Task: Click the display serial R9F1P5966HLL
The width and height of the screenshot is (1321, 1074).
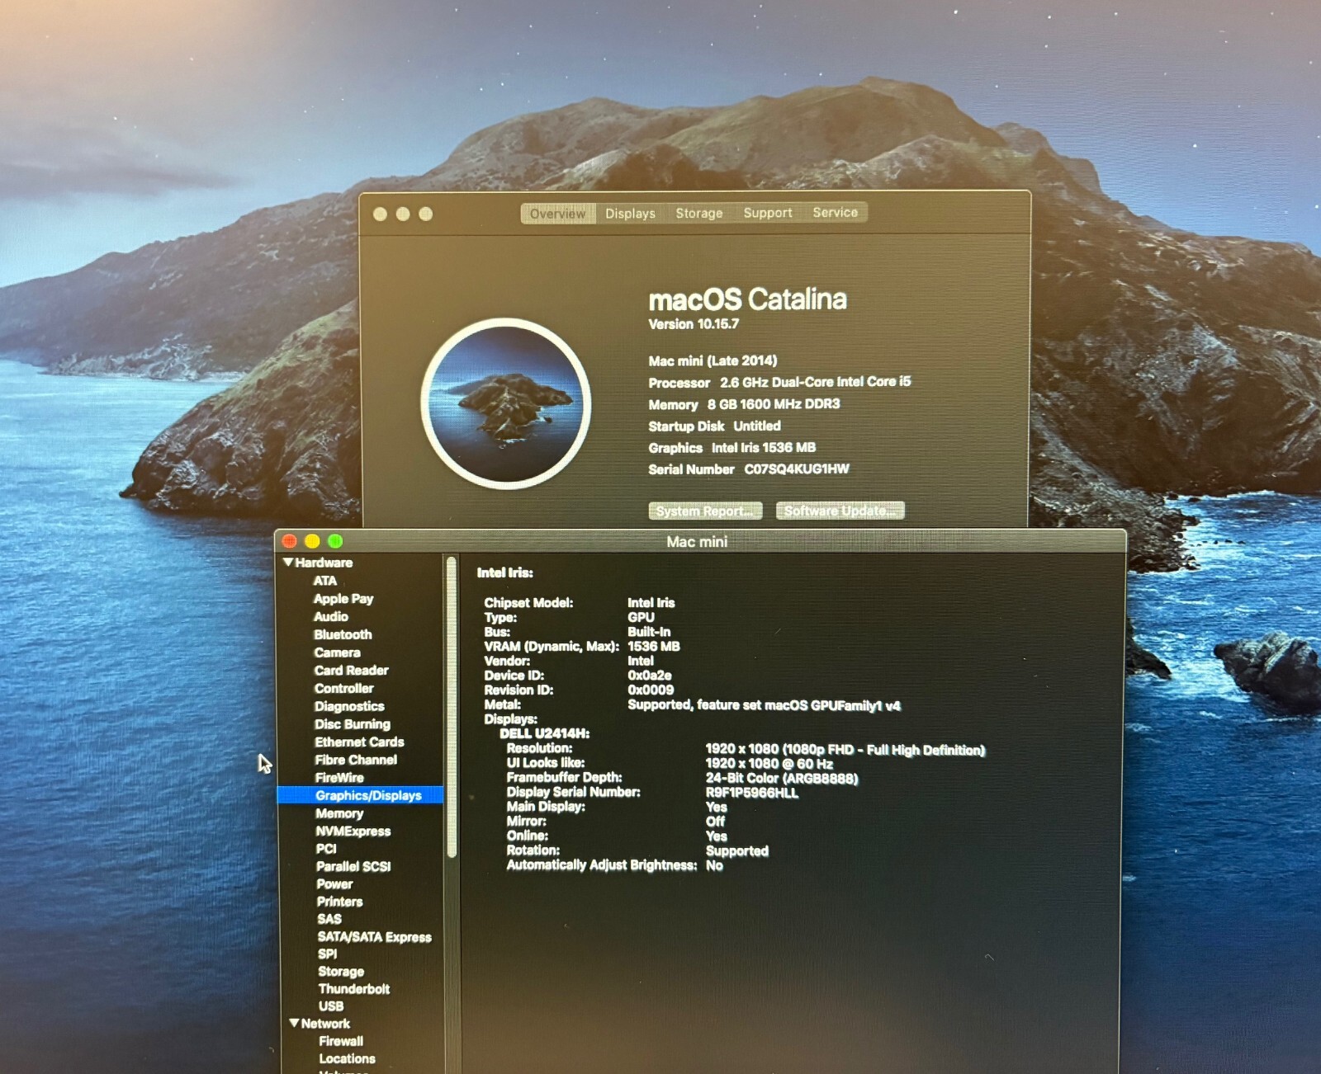Action: (752, 793)
